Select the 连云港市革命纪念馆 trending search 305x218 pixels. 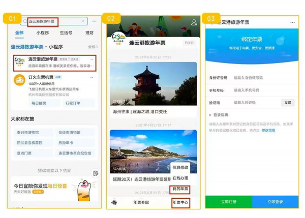[x=75, y=153]
